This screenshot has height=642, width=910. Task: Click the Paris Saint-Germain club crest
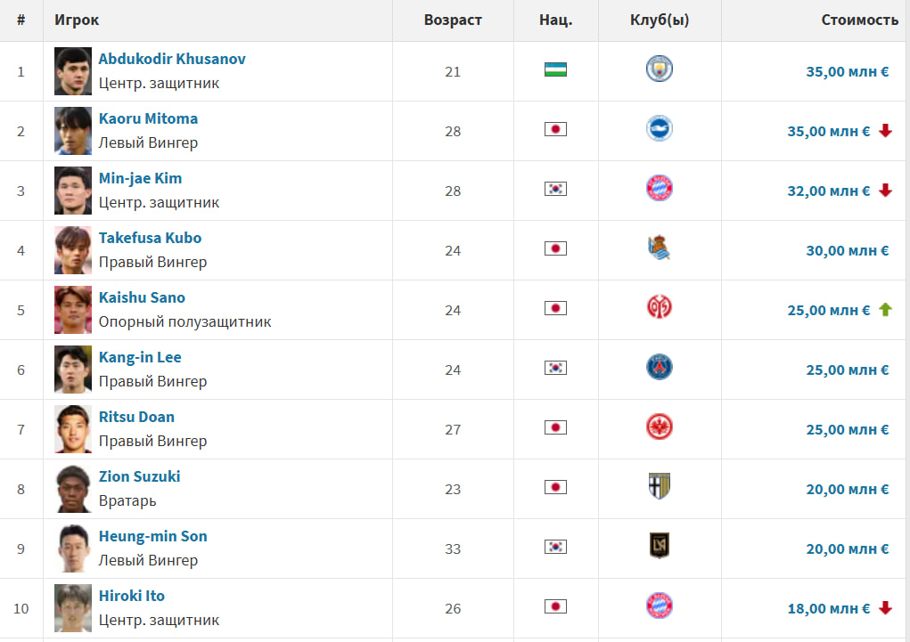(x=660, y=368)
